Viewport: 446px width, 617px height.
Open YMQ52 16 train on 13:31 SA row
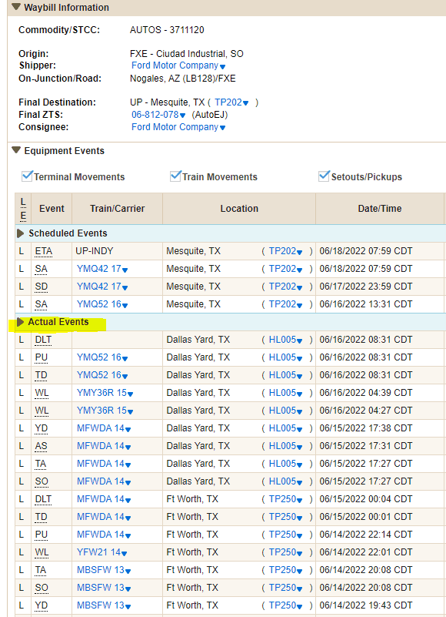pos(102,304)
